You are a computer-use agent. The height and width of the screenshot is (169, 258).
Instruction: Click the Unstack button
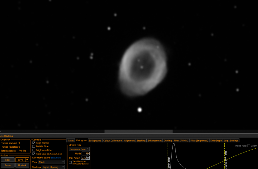[22, 165]
